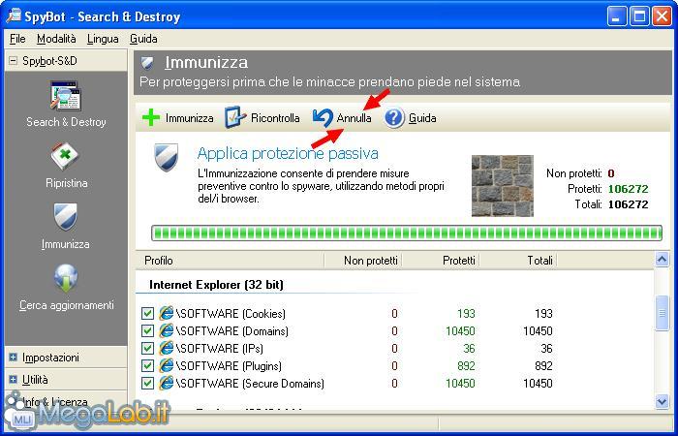678x436 pixels.
Task: Collapse the Spybot-S&D sidebar section
Action: tap(14, 61)
